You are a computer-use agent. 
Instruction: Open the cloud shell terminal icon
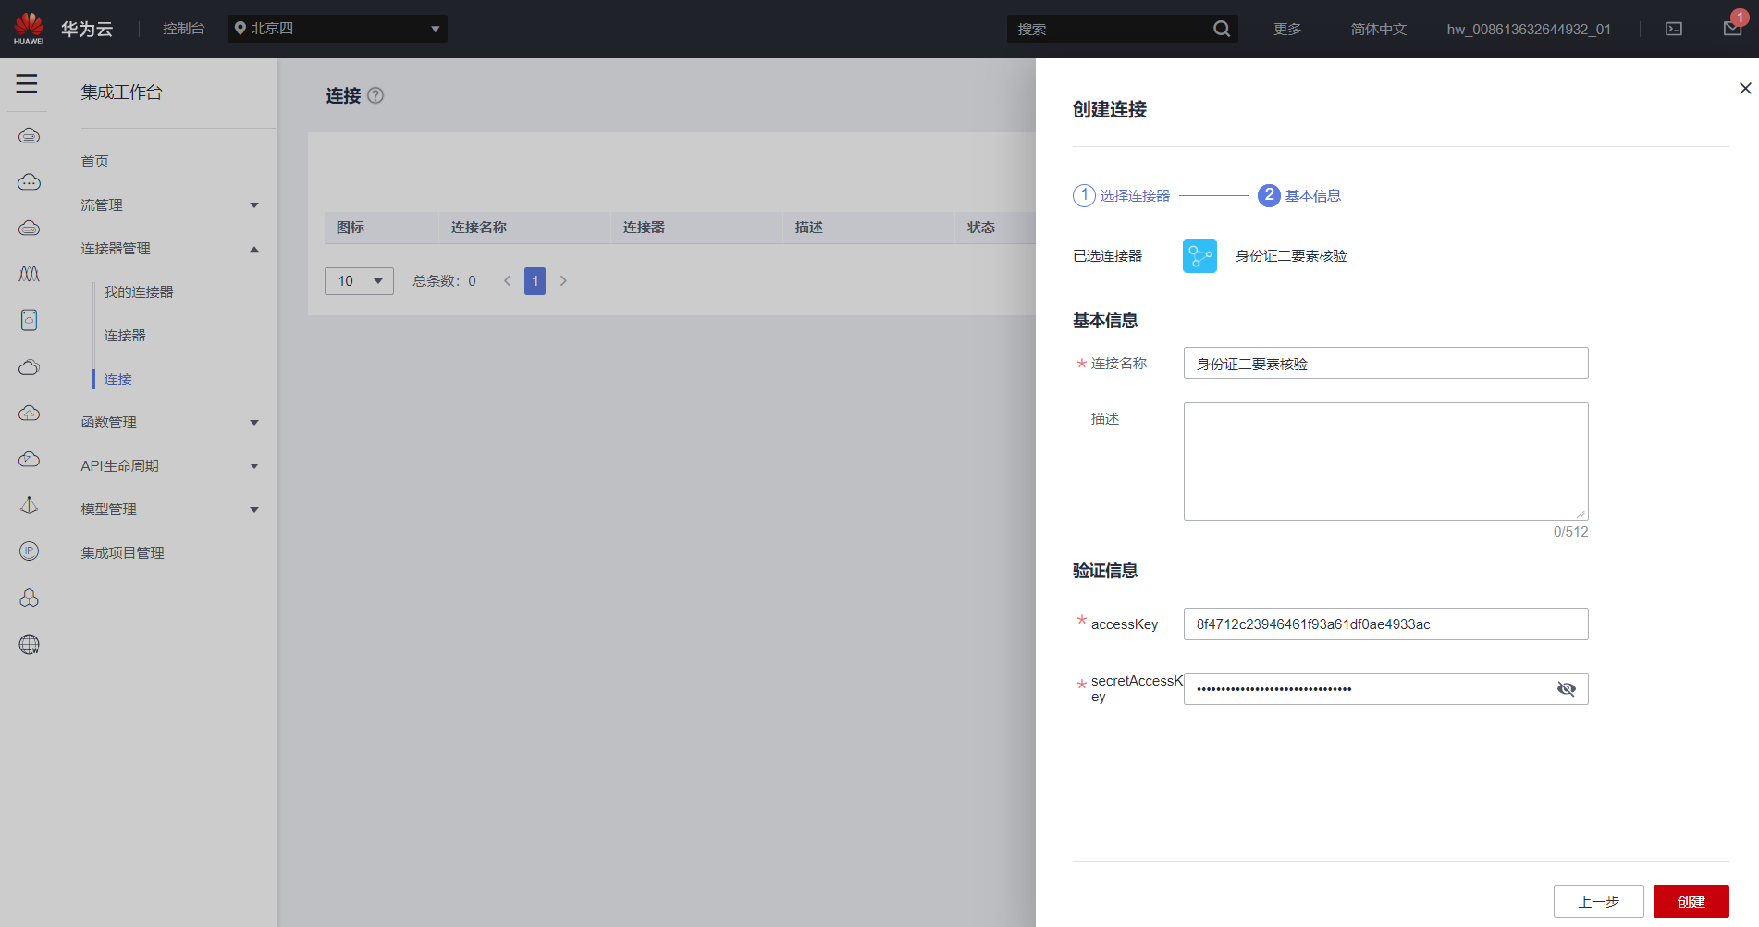coord(1674,29)
